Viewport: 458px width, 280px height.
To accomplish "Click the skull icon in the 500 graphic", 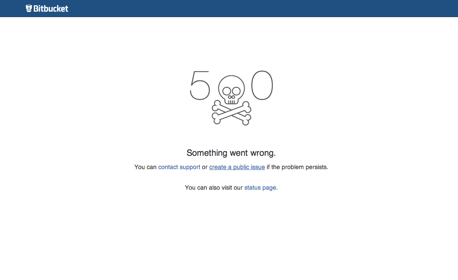I will pos(231,90).
